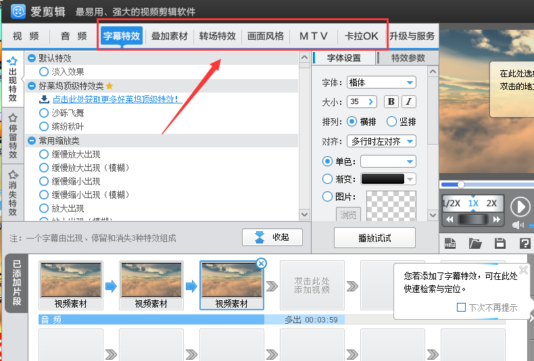Open the 叠加素材 tab
The image size is (534, 361).
170,36
